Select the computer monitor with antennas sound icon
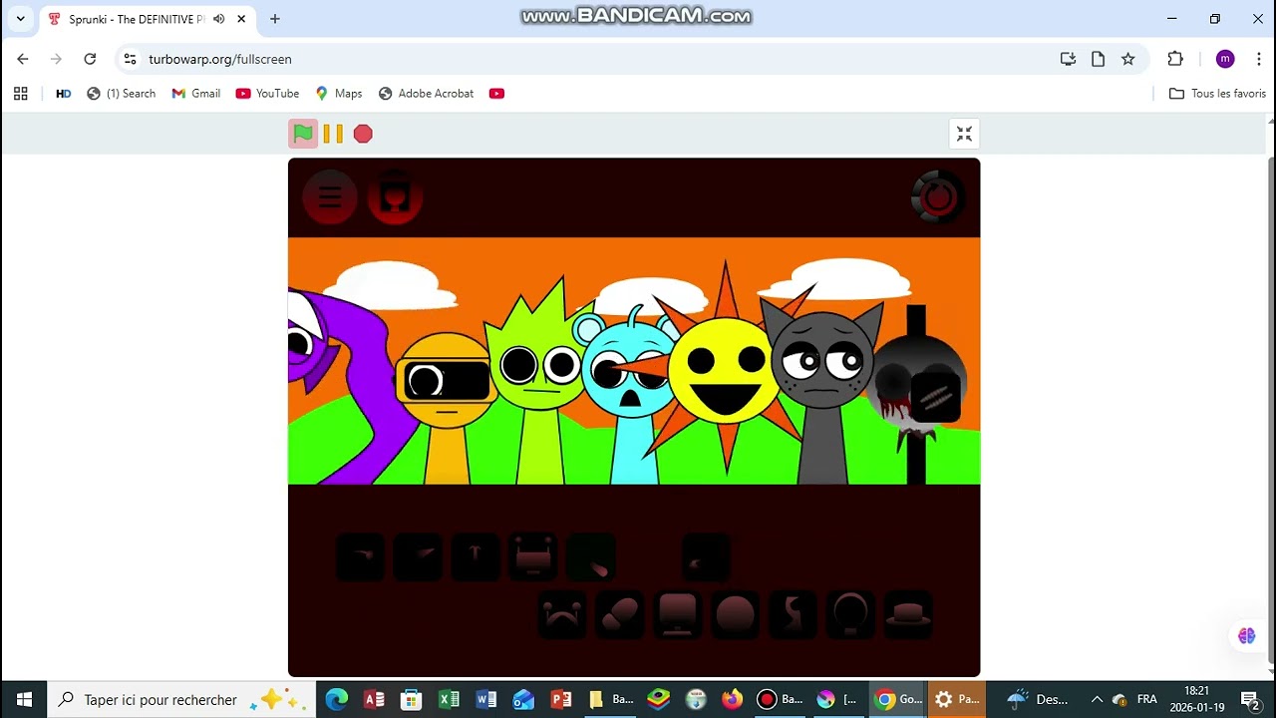Image resolution: width=1276 pixels, height=718 pixels. (x=533, y=557)
